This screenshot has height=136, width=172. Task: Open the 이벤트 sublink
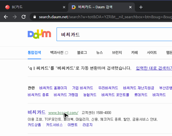[73, 125]
